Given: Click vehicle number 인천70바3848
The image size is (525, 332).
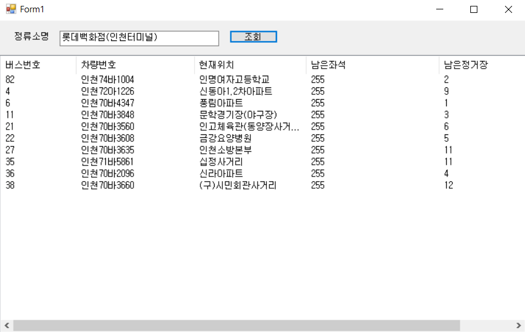Looking at the screenshot, I should 108,114.
